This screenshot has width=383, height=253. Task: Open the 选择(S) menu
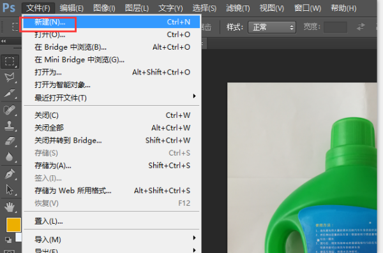click(x=204, y=8)
